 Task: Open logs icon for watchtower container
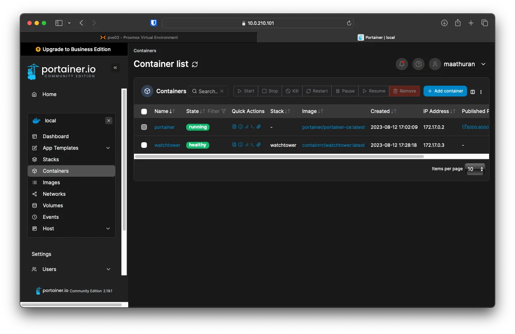(234, 145)
